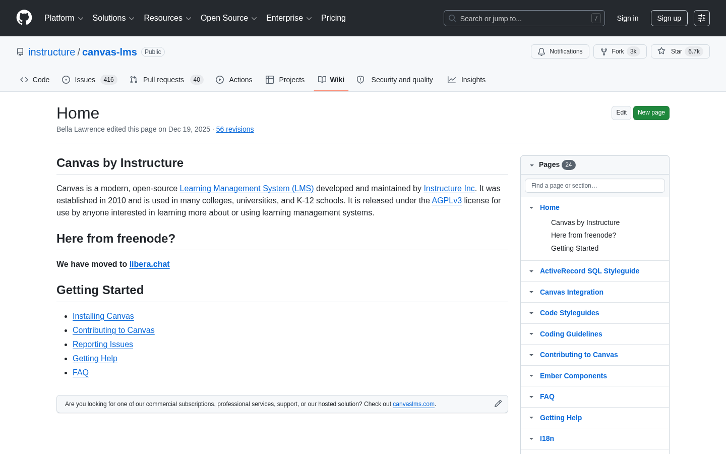Expand Coding Guidelines sections
The height and width of the screenshot is (454, 726).
[x=531, y=334]
